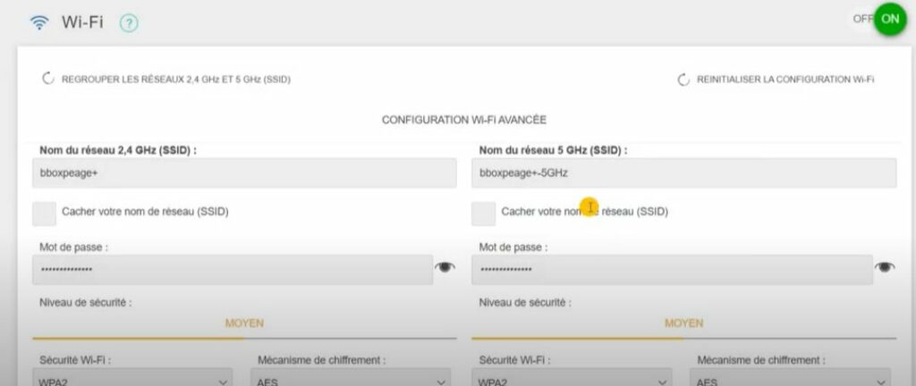Click the Configuration Wi-Fi Avancée heading

463,119
